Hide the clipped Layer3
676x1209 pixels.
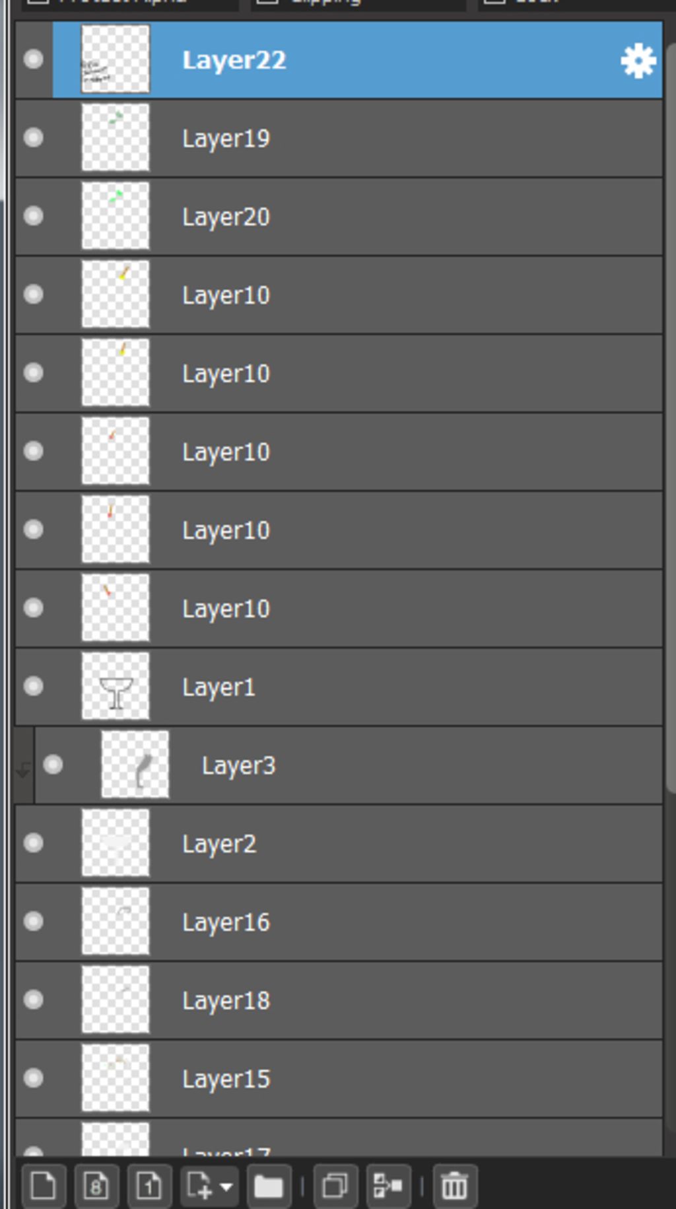point(53,765)
